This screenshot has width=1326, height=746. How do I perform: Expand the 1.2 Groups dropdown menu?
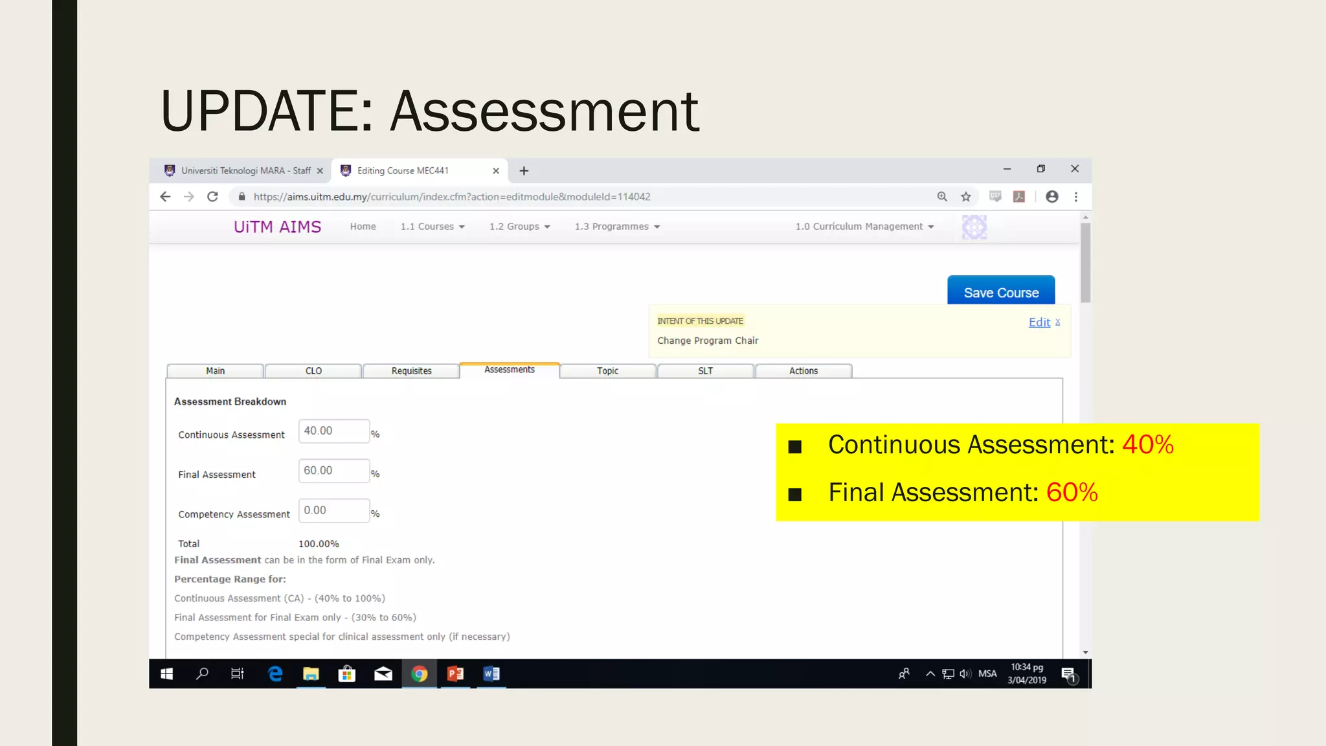click(x=519, y=226)
